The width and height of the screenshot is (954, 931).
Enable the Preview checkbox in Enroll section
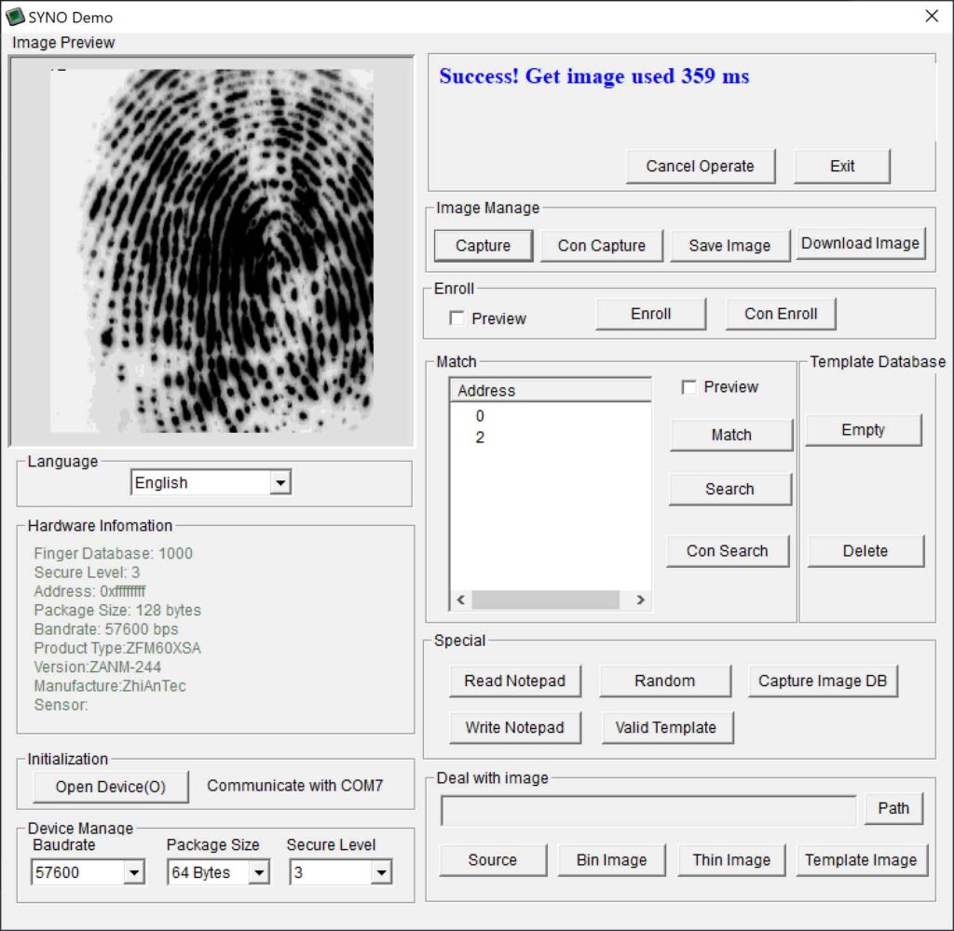[457, 317]
